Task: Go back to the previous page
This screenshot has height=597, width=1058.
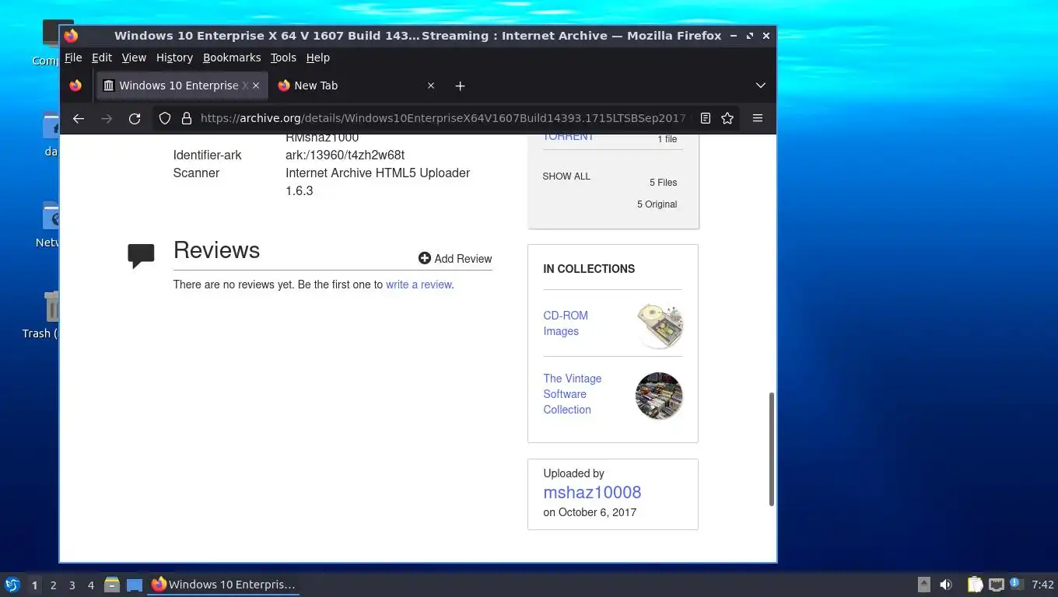Action: coord(78,118)
